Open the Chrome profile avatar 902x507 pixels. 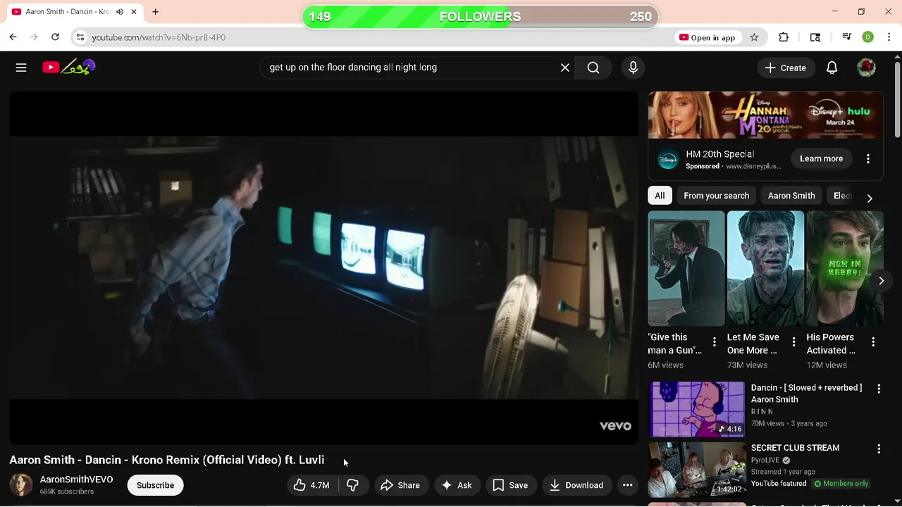(868, 37)
